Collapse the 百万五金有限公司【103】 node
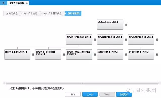This screenshot has height=98, width=161. pyautogui.click(x=157, y=40)
